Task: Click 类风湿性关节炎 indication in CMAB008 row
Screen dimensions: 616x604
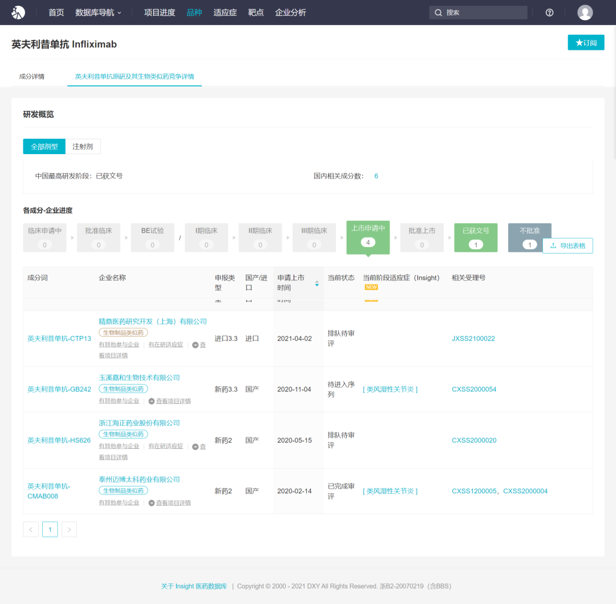Action: click(390, 491)
